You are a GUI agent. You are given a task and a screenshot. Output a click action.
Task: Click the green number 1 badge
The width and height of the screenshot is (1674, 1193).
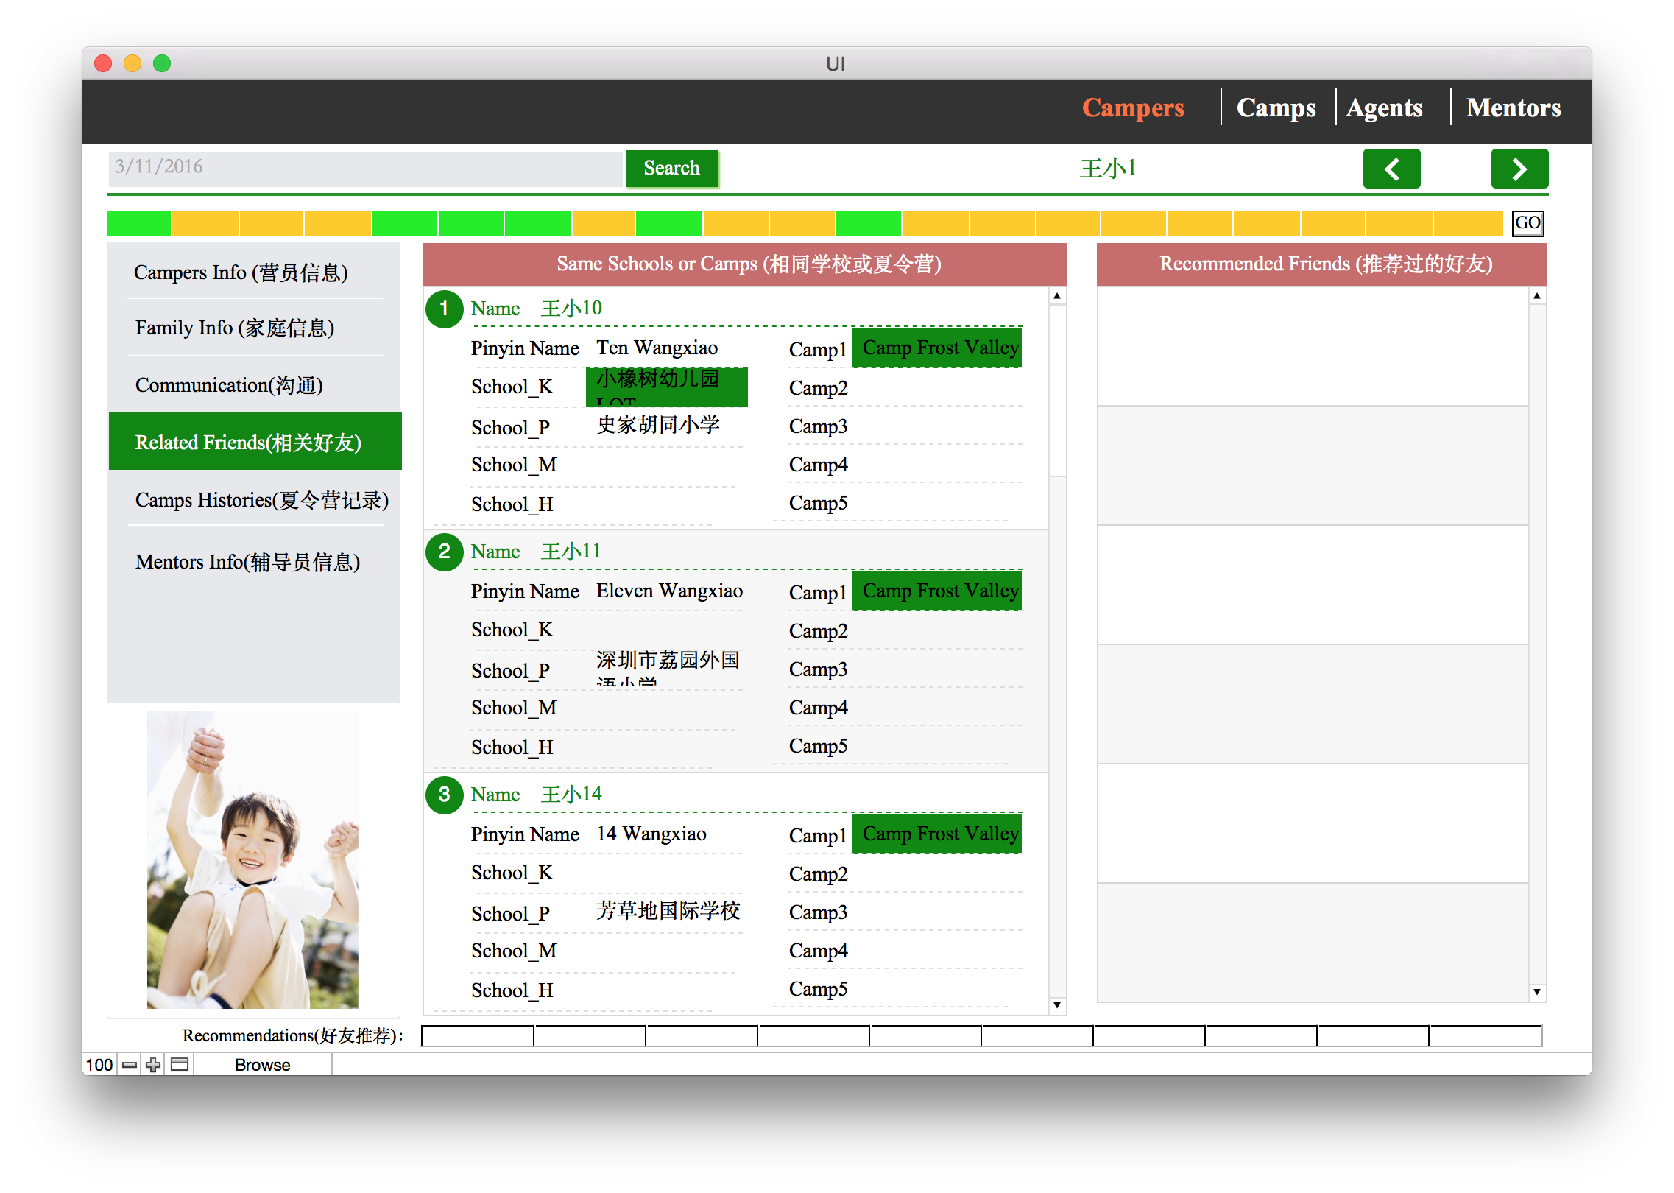click(x=444, y=309)
